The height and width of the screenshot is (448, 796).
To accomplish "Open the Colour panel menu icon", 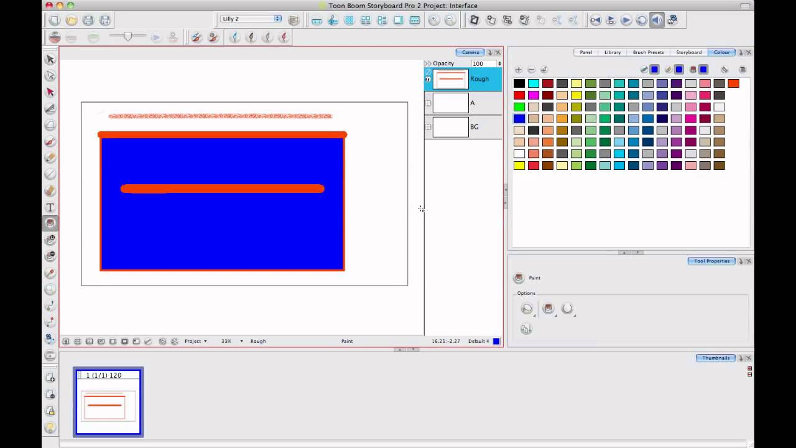I will click(x=742, y=70).
